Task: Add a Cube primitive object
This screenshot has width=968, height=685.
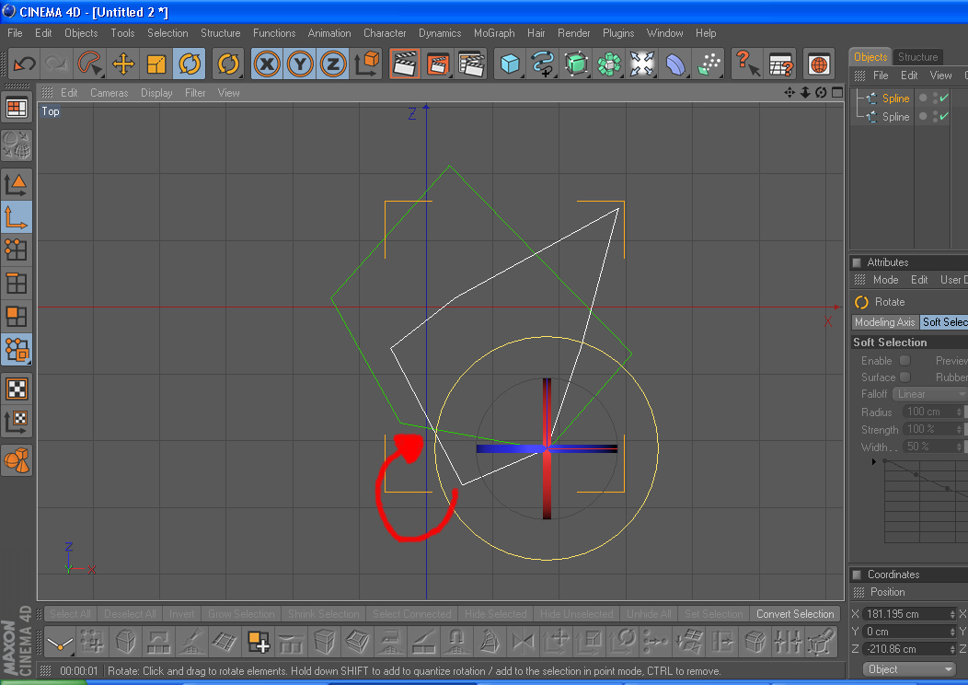Action: point(510,64)
